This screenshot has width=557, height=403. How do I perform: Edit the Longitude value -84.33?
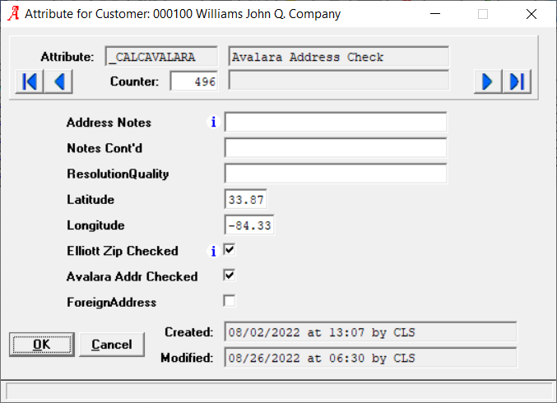(249, 225)
